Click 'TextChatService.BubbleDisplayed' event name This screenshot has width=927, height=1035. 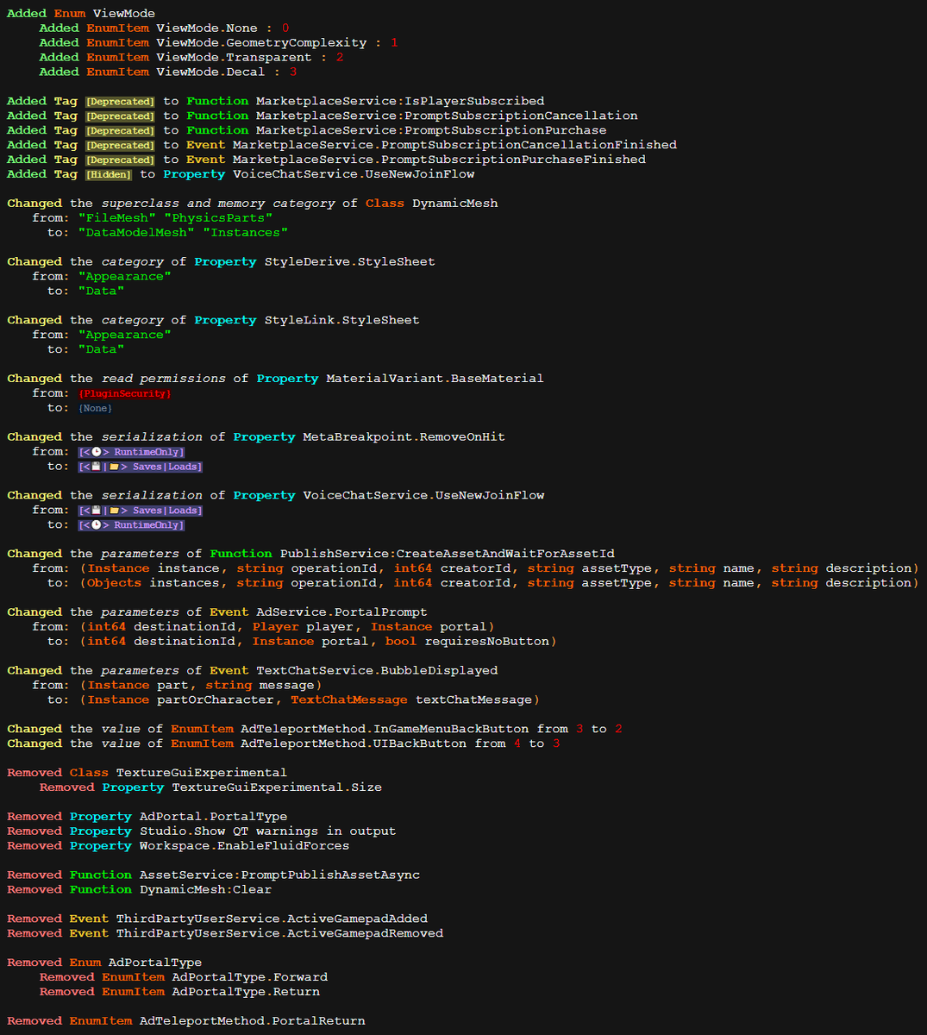coord(377,671)
